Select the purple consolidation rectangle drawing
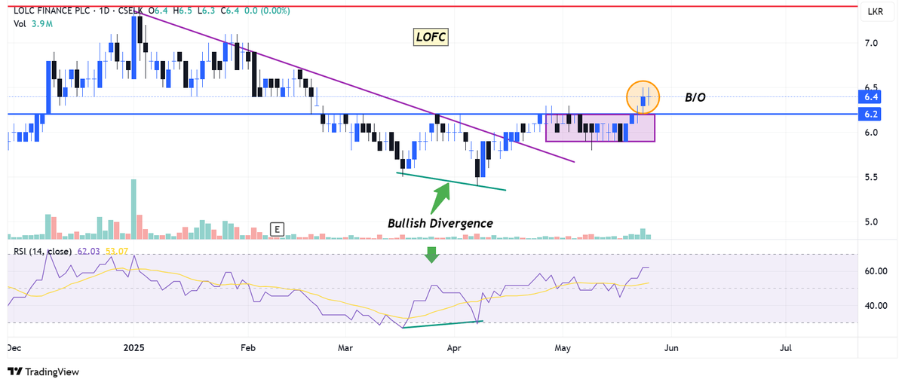 coord(600,128)
